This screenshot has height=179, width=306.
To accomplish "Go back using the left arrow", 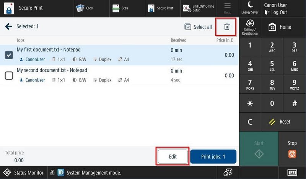I will (x=8, y=27).
